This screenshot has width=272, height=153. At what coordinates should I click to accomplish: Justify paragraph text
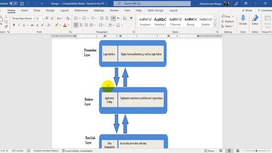(91, 25)
